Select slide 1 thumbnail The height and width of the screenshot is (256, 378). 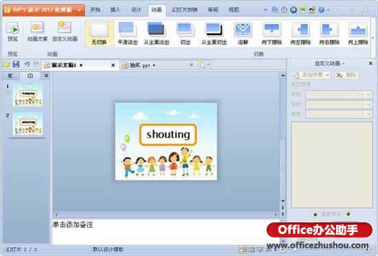click(27, 95)
